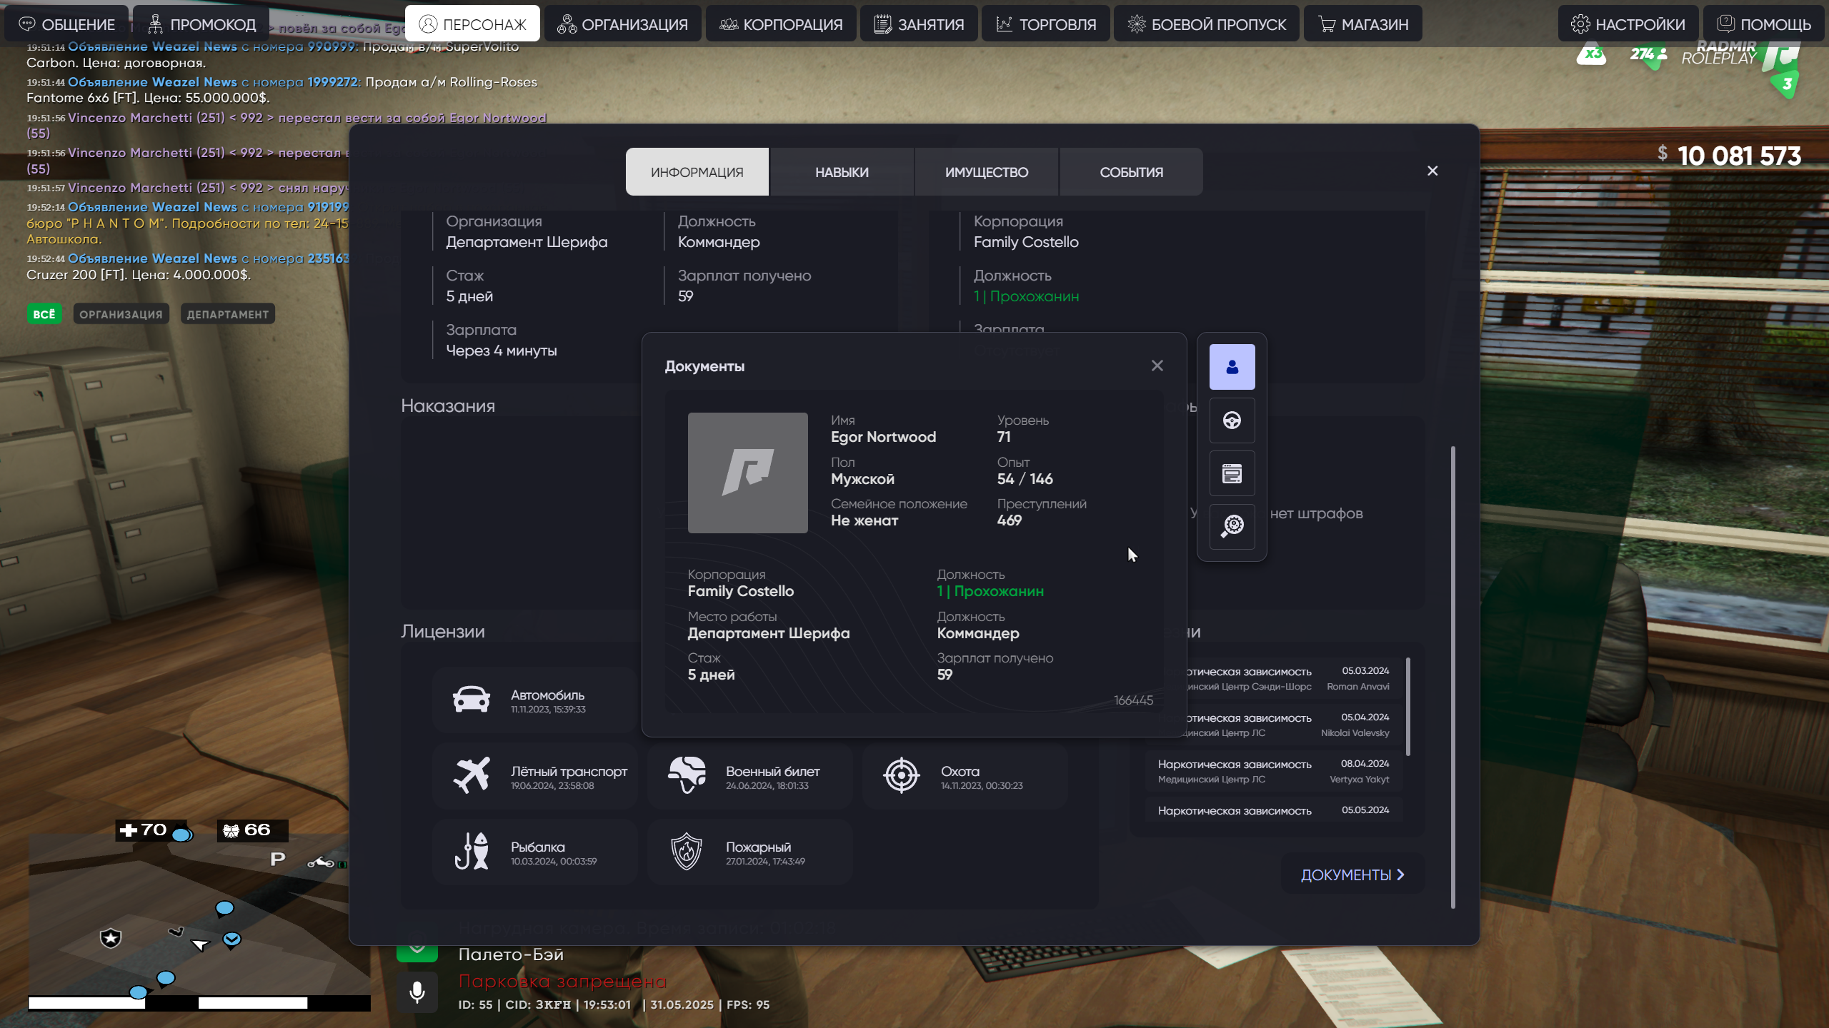Click the green shield badge near Палето-Бэй

[417, 949]
